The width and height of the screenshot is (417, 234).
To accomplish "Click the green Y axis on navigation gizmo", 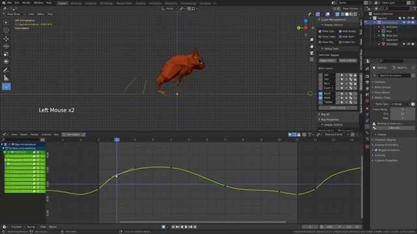I will click(x=298, y=28).
